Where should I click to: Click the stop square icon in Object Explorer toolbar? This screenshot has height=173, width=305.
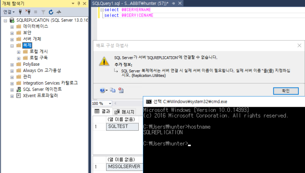point(36,12)
